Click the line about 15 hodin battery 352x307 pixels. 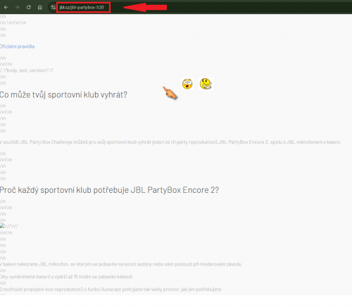pyautogui.click(x=66, y=277)
